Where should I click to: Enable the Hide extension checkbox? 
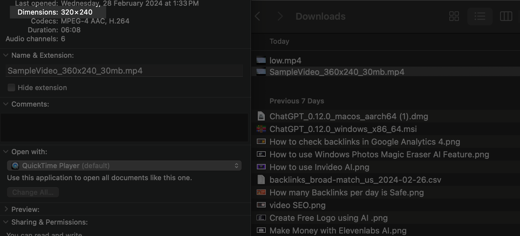[x=11, y=88]
